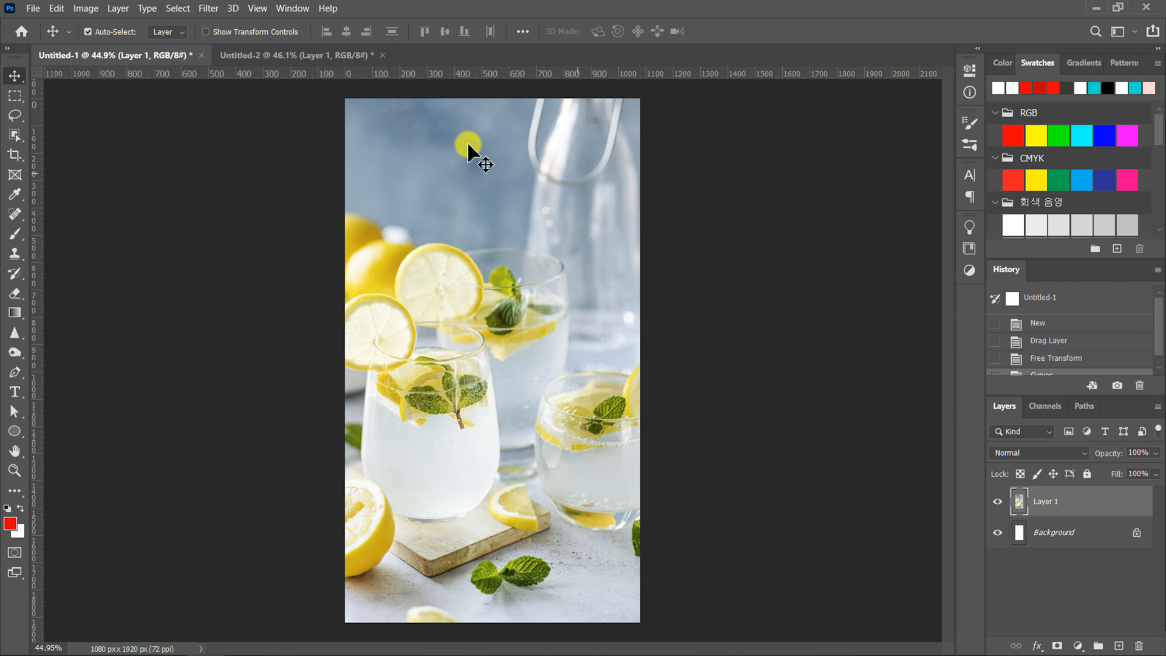Hide Layer 1 visibility eye
The width and height of the screenshot is (1166, 656).
point(997,502)
